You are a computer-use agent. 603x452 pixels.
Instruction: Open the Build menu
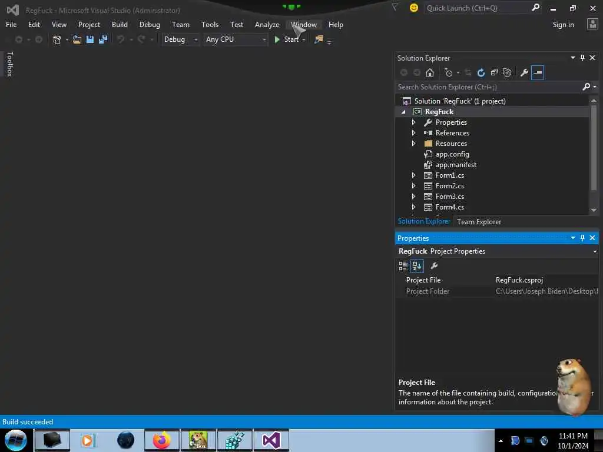tap(120, 25)
